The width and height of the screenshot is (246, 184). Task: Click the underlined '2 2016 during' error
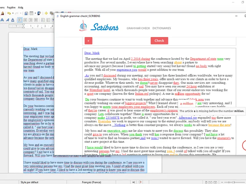(141, 59)
